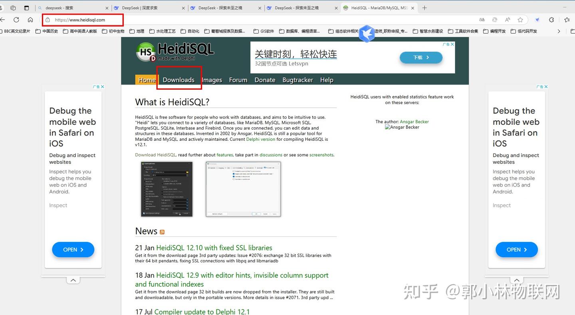
Task: Click the blue bird extension icon
Action: (537, 20)
